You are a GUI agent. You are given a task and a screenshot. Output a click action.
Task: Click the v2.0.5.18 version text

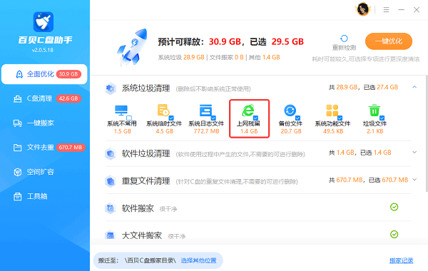pos(43,50)
